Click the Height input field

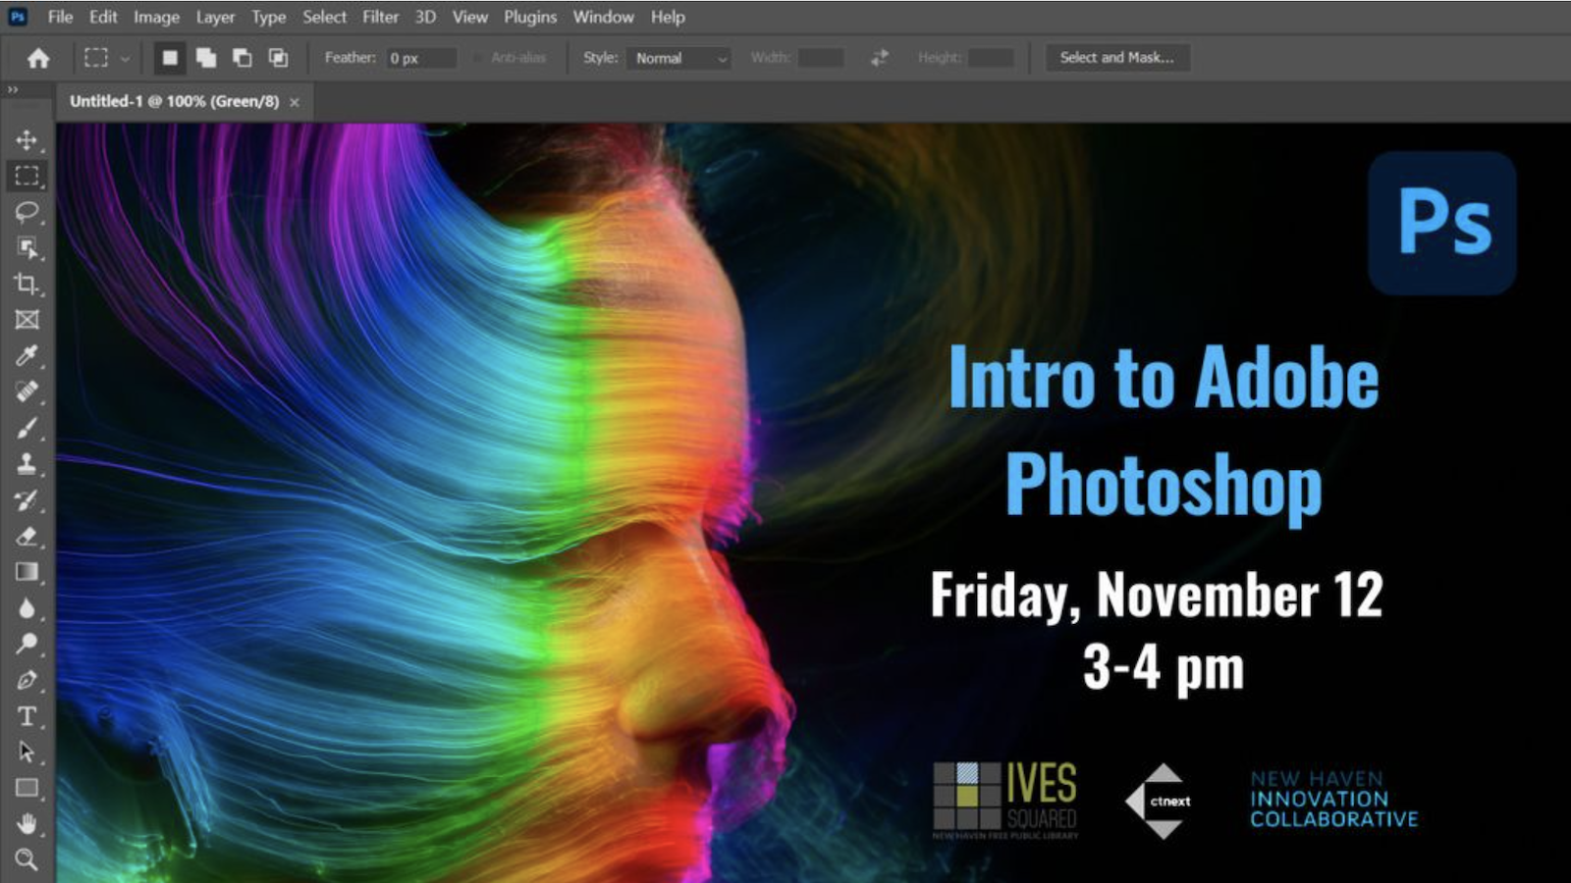pyautogui.click(x=991, y=58)
